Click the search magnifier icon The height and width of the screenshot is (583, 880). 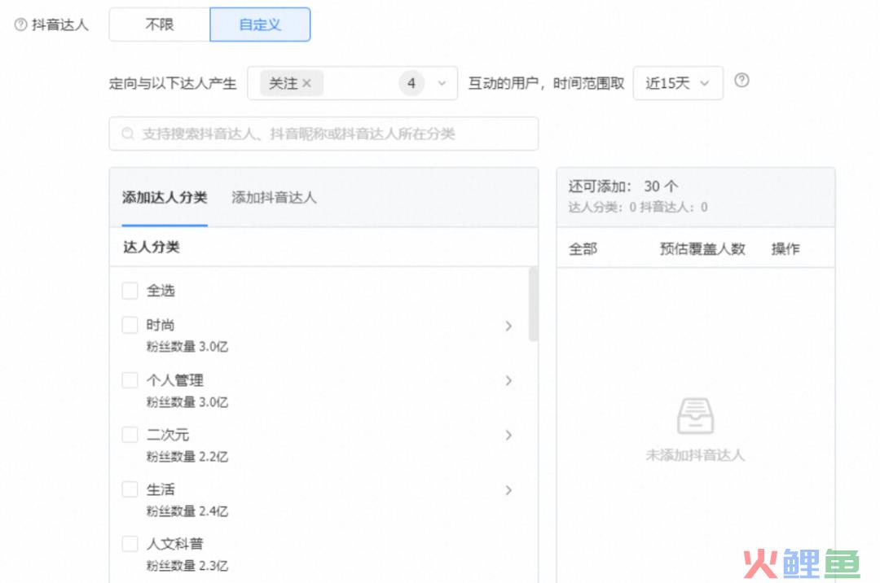point(128,134)
